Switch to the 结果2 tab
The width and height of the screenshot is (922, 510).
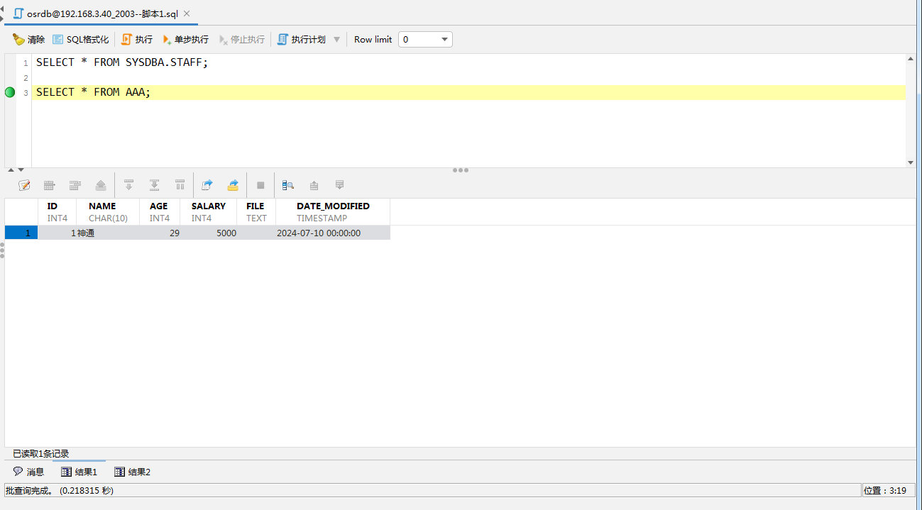[x=132, y=472]
